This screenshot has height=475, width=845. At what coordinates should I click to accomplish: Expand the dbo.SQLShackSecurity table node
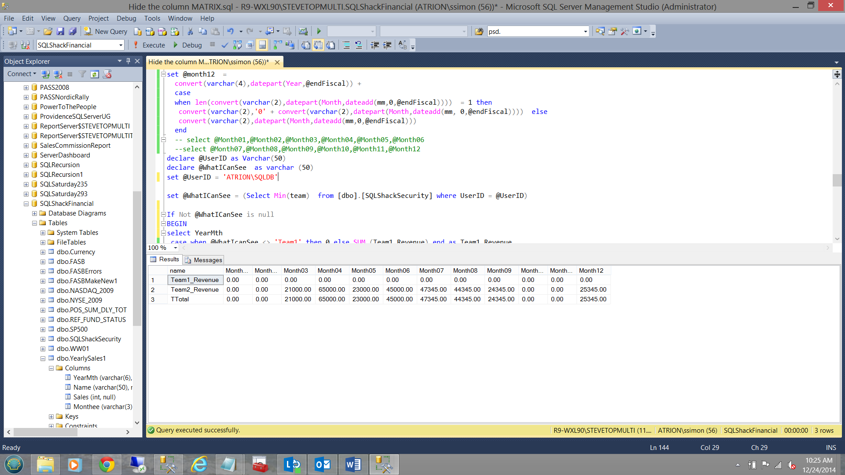[x=43, y=339]
